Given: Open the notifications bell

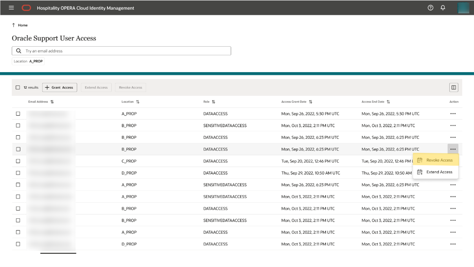Looking at the screenshot, I should 443,7.
